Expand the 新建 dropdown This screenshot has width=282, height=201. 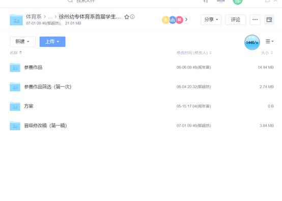pyautogui.click(x=23, y=42)
